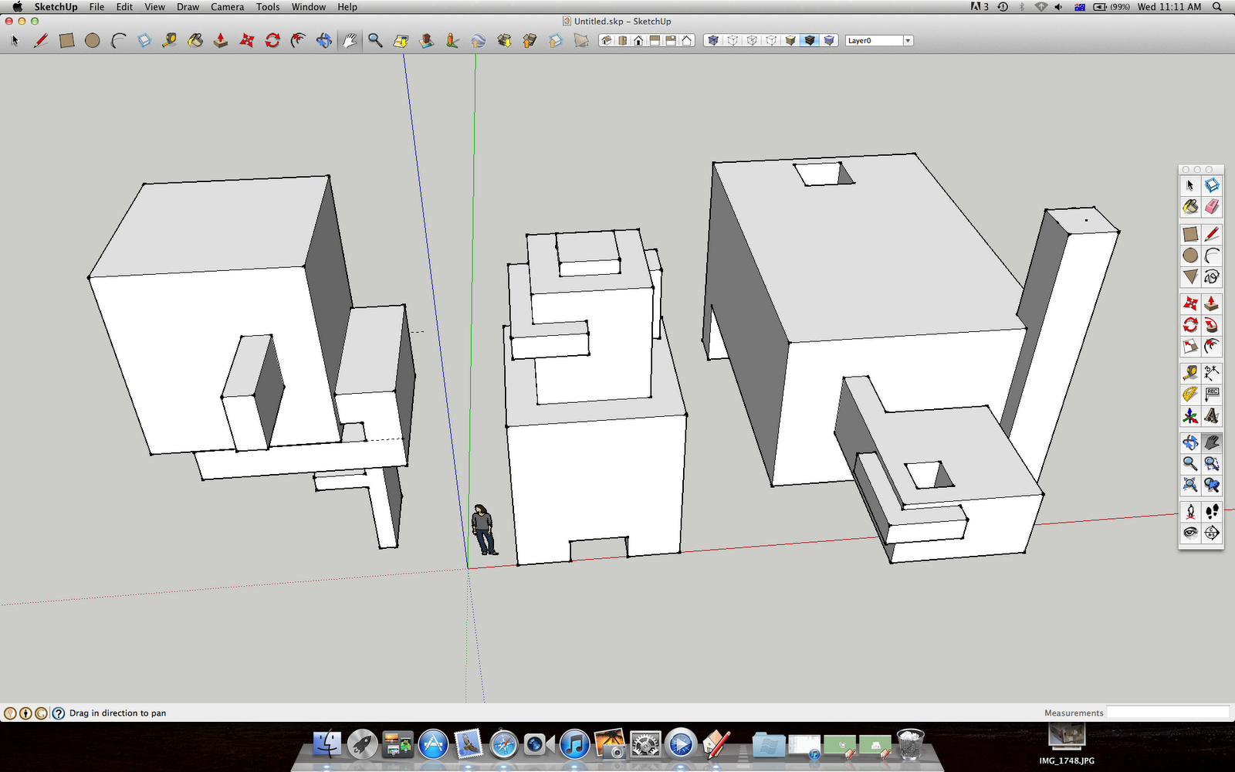Image resolution: width=1235 pixels, height=772 pixels.
Task: Click the question mark help button in status bar
Action: click(59, 713)
